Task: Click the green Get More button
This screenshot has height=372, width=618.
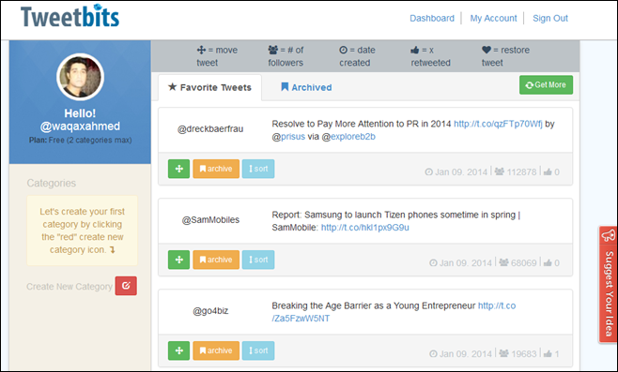Action: pos(546,85)
